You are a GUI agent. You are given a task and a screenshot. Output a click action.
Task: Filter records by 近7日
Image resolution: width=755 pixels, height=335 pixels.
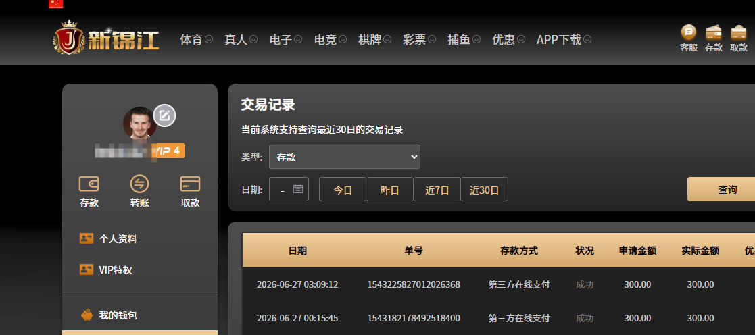pos(437,189)
